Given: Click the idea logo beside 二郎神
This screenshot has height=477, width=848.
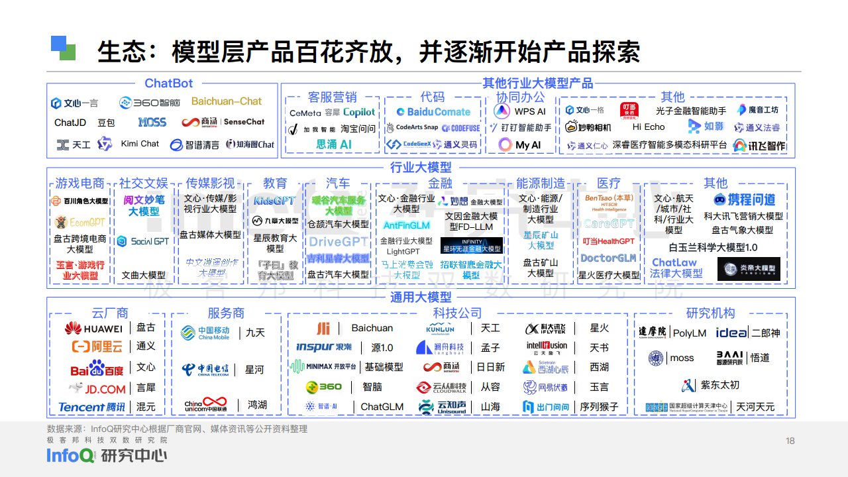Looking at the screenshot, I should coord(731,333).
